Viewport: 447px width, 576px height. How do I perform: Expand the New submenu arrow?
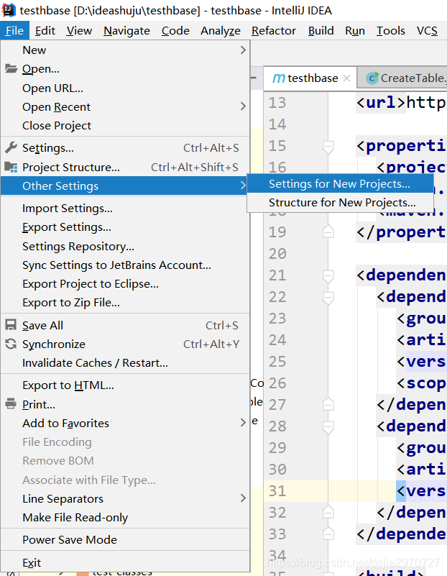243,50
